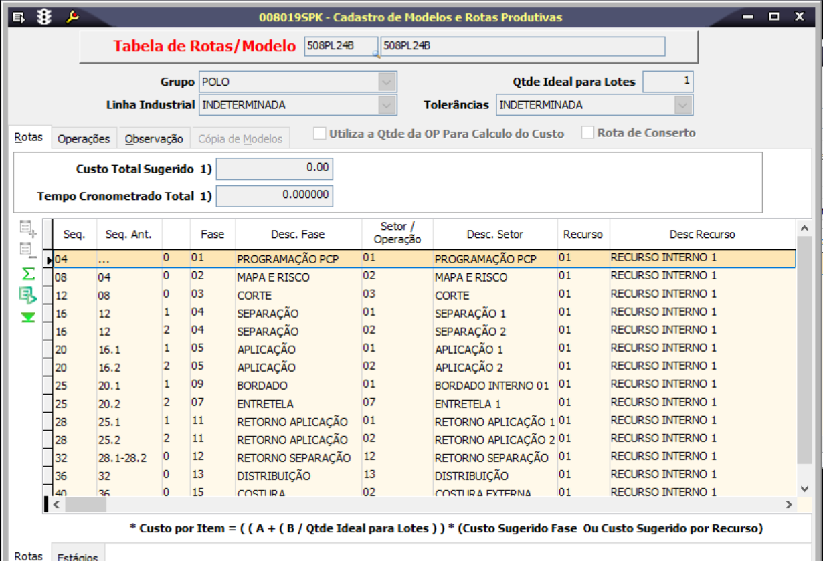
Task: Click the green list-with-arrow icon
Action: 28,295
